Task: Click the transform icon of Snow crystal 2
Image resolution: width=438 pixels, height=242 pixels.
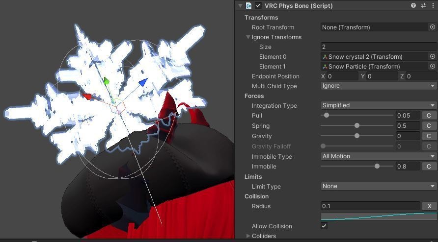Action: point(325,57)
